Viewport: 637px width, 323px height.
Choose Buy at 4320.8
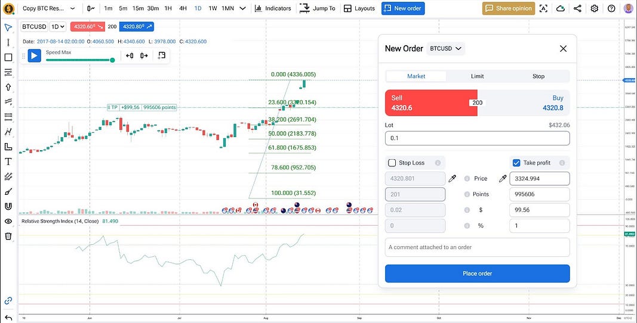(524, 103)
